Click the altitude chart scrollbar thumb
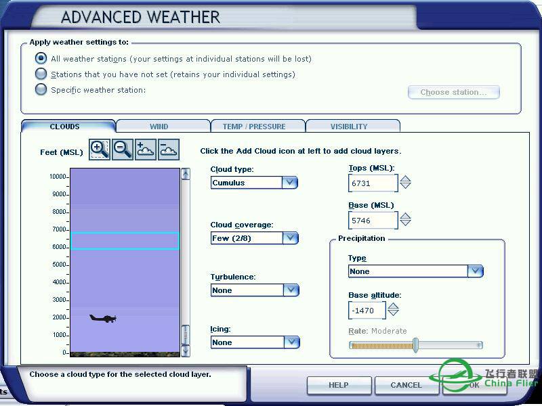 (186, 334)
